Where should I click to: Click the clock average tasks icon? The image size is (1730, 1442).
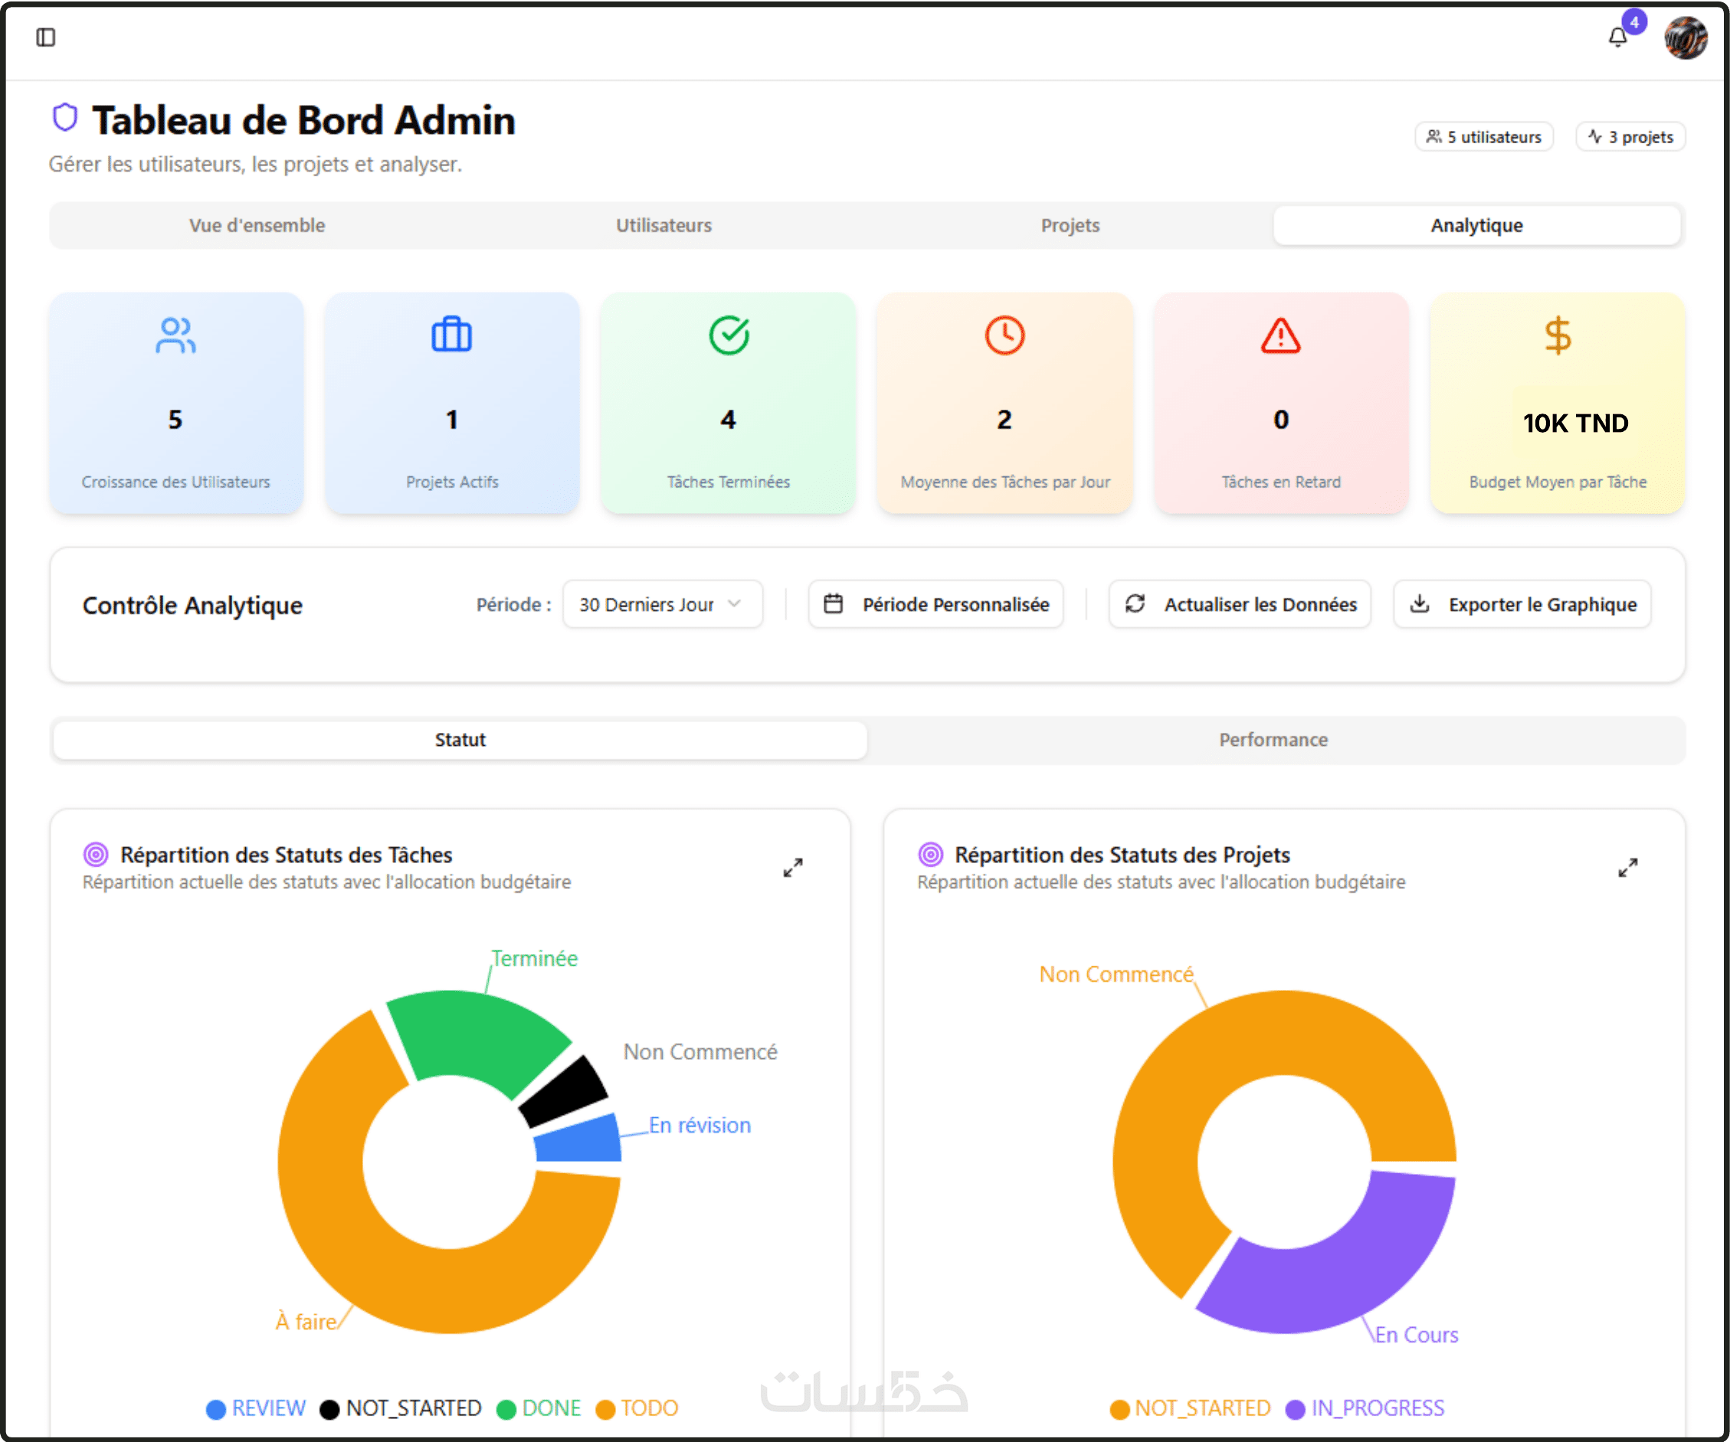point(1004,335)
